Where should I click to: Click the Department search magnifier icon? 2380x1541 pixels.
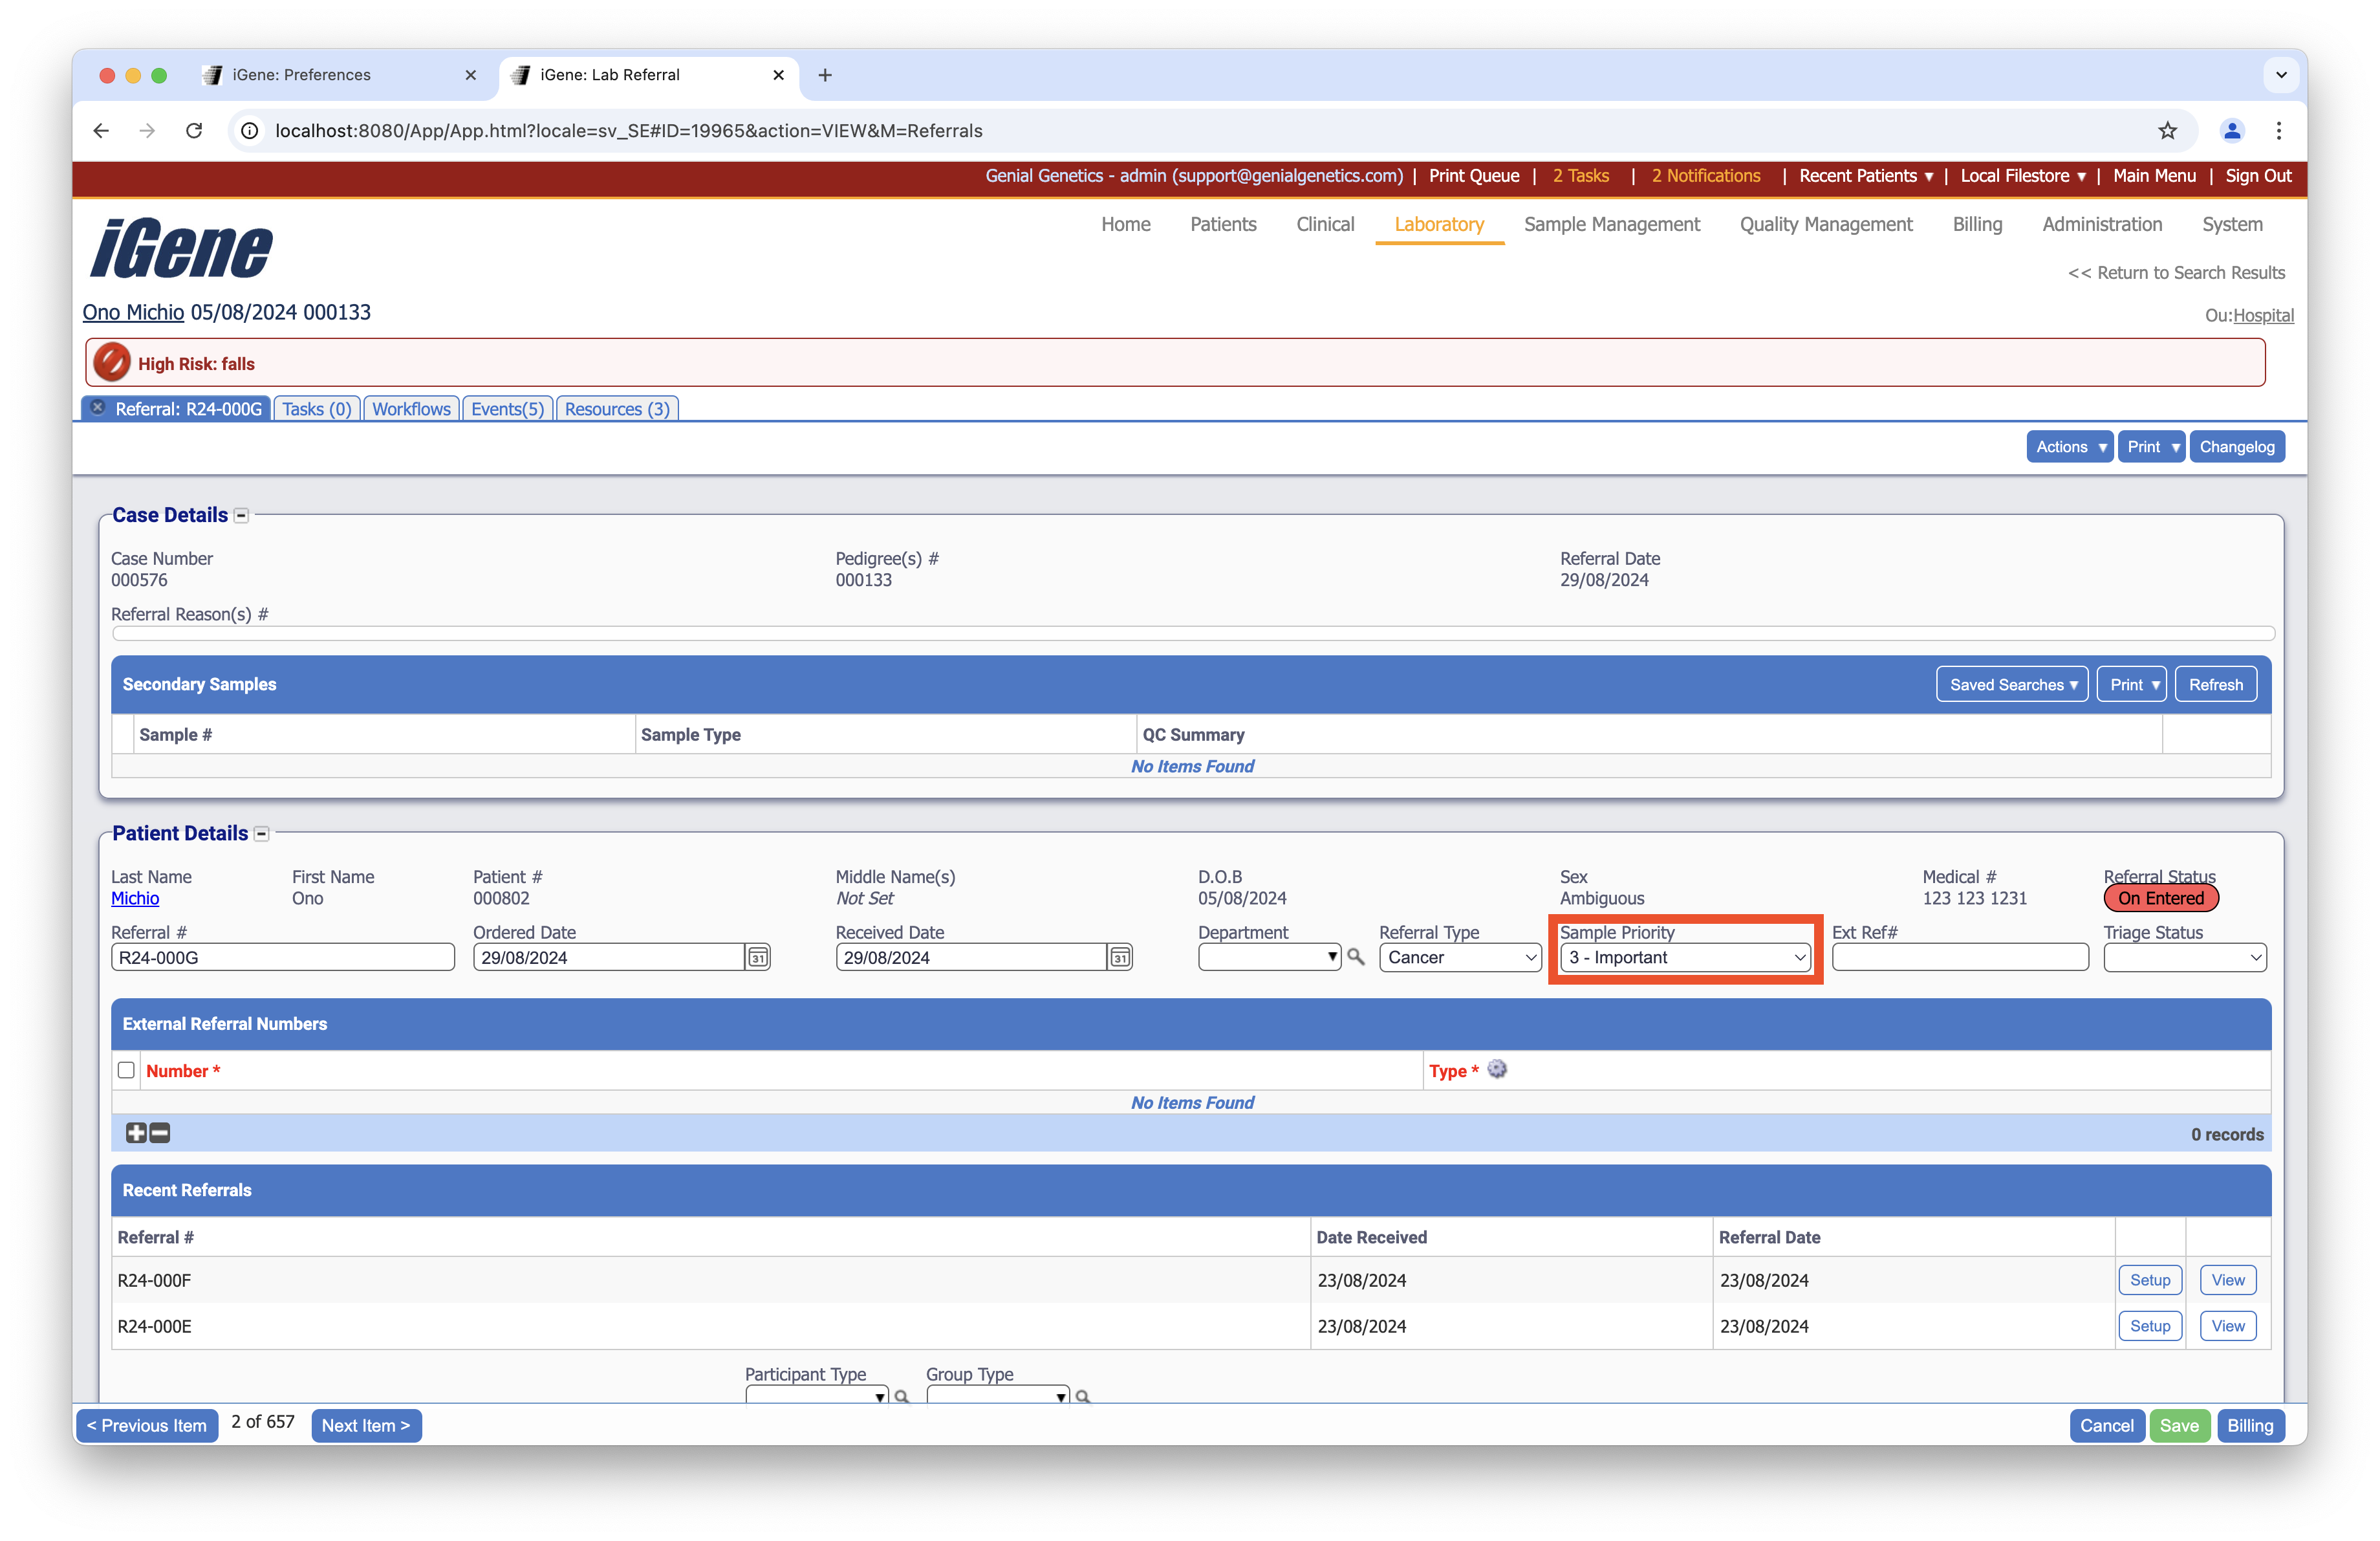[1356, 957]
